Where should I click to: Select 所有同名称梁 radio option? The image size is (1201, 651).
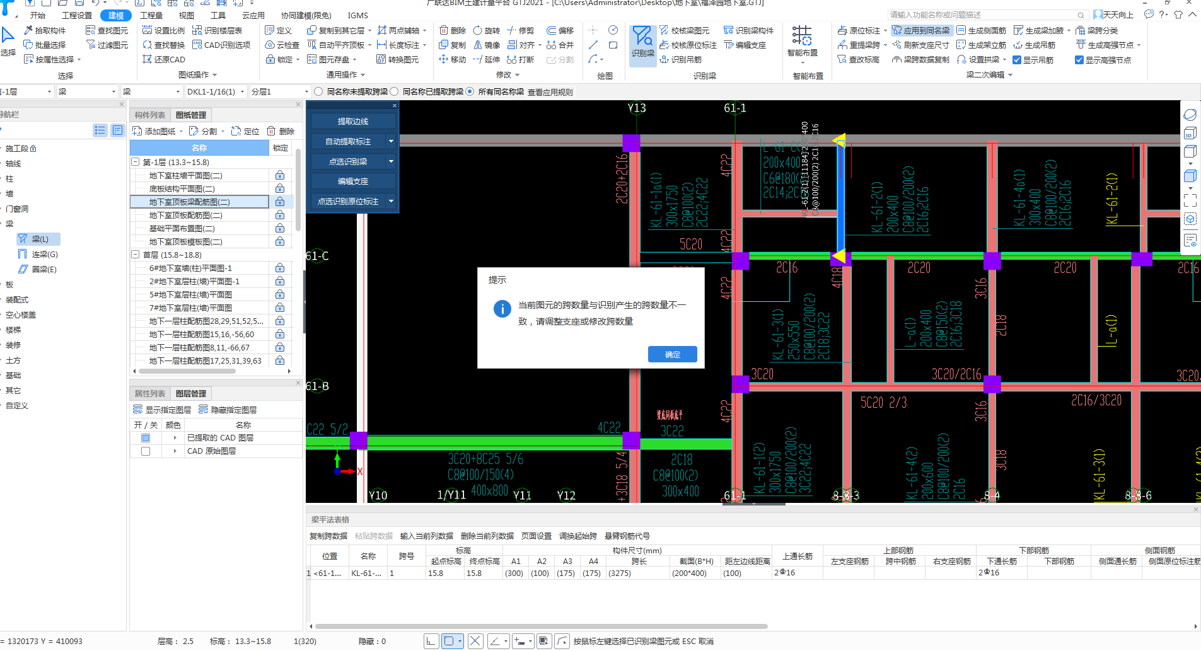(470, 91)
